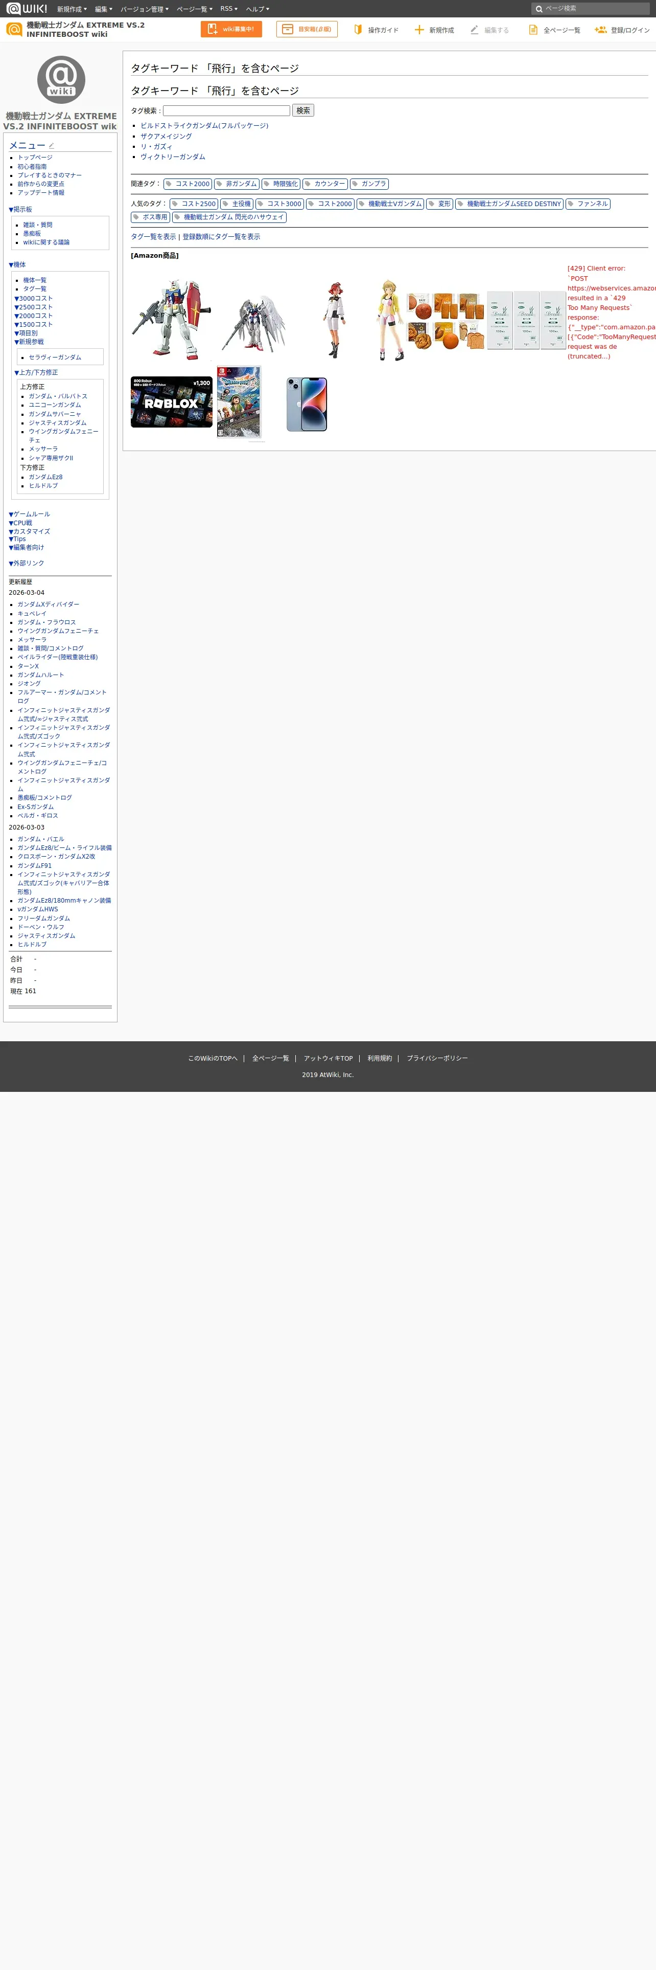Collapse the ▼新規参戦 section
Image resolution: width=656 pixels, height=1970 pixels.
coord(29,342)
